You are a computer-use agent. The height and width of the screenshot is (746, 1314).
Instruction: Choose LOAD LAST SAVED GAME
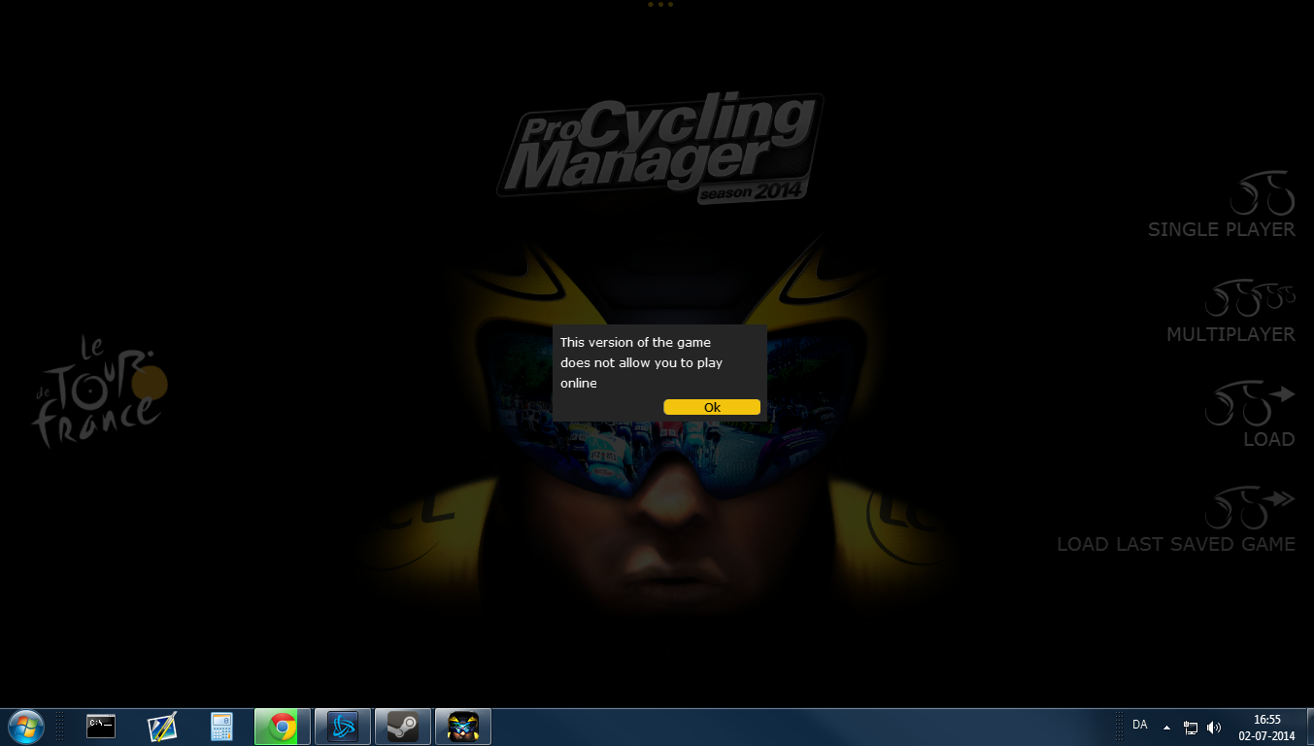pyautogui.click(x=1176, y=520)
